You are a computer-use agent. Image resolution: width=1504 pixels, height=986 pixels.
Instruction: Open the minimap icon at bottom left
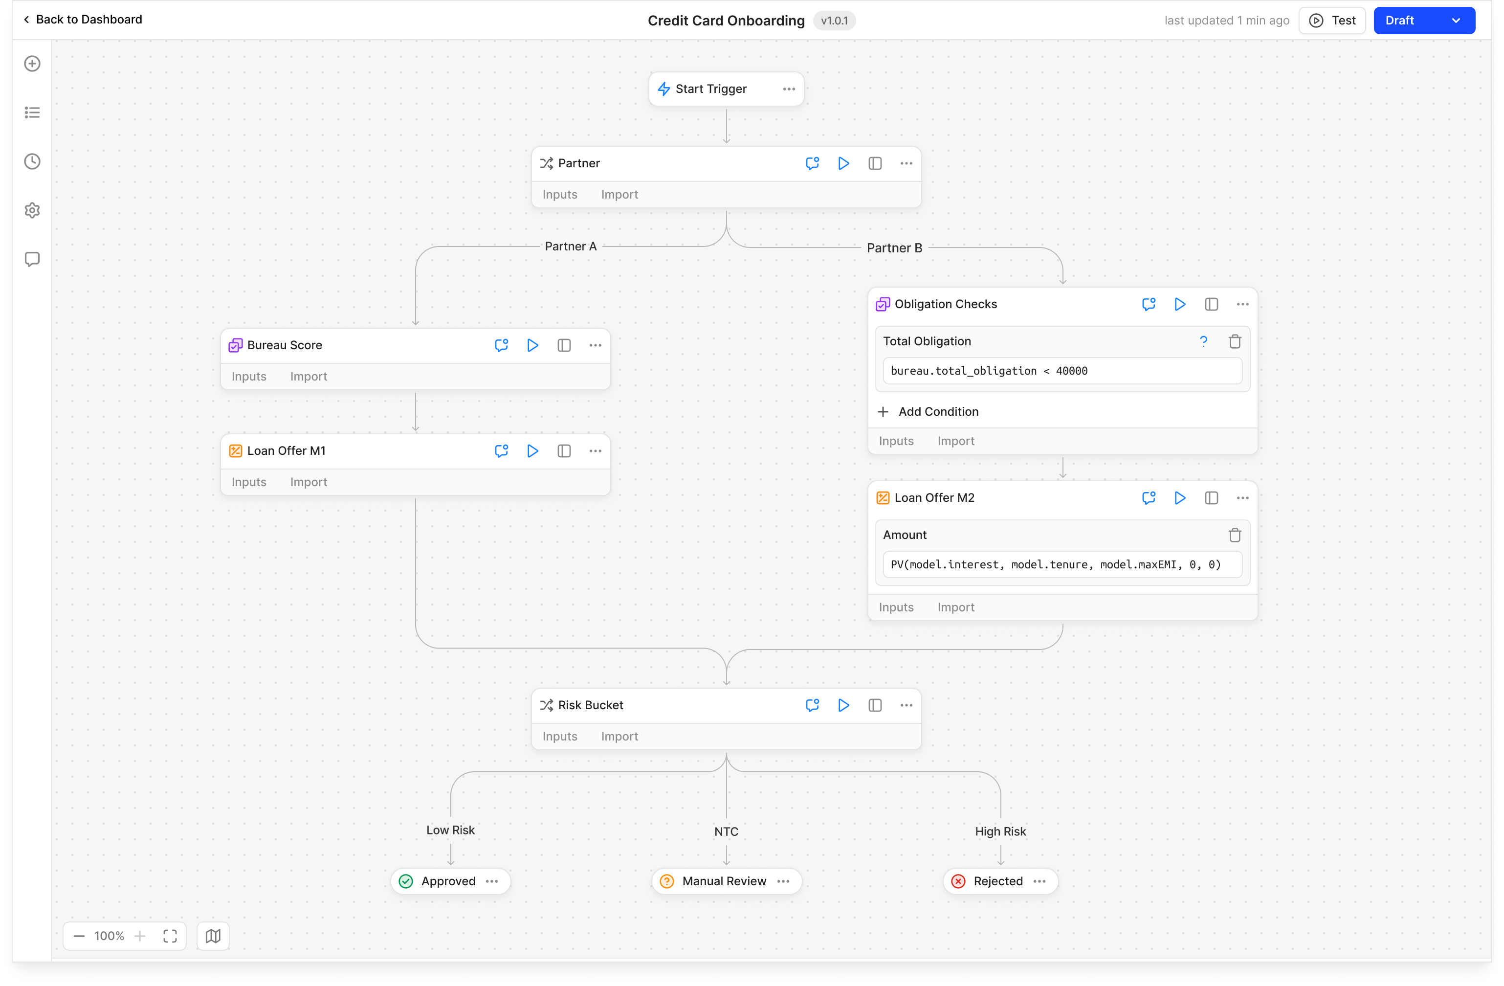[x=213, y=936]
